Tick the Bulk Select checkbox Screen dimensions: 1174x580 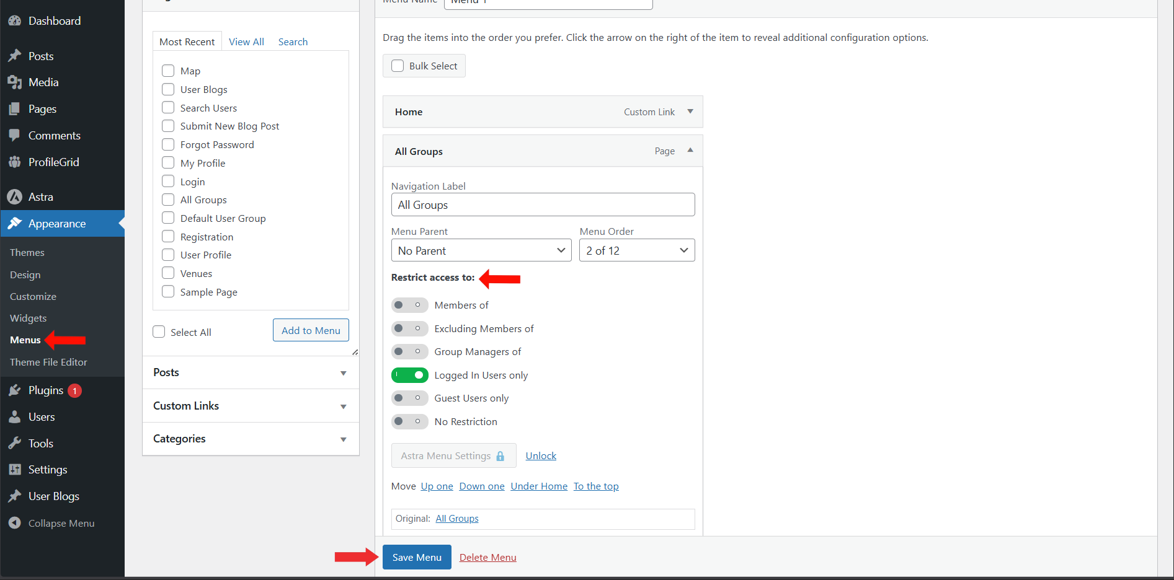398,66
